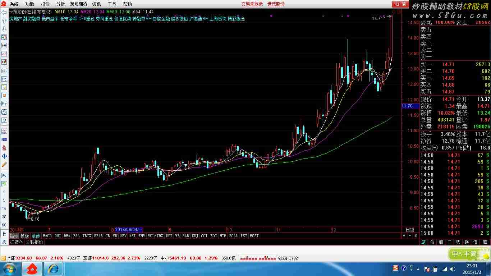491x276 pixels.
Task: Switch to 15-minute period
Action: (x=4, y=208)
